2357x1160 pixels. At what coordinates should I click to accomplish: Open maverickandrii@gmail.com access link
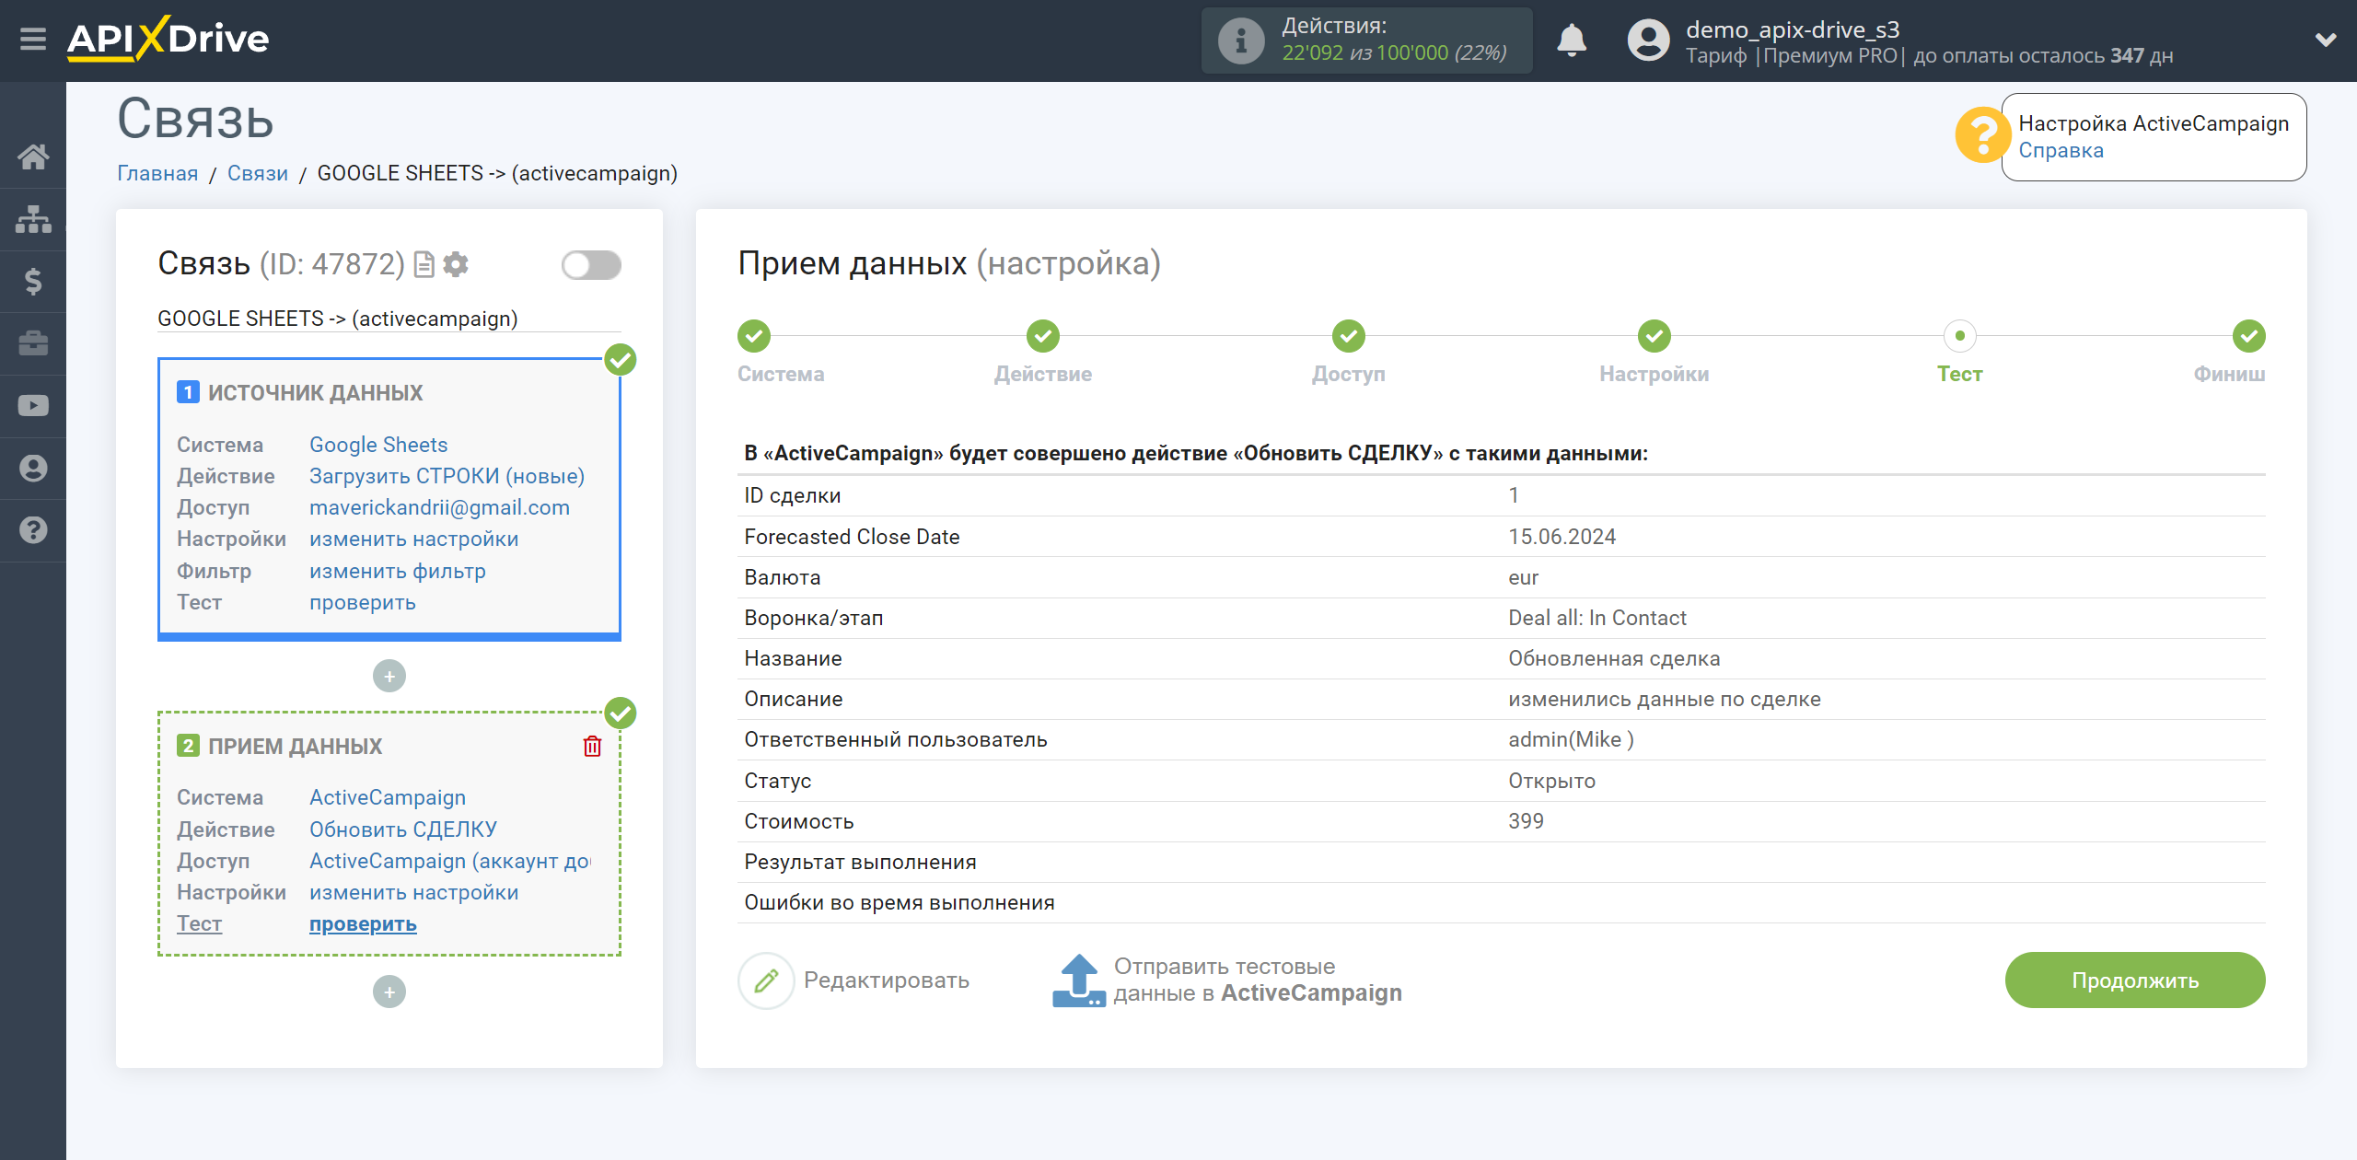[439, 508]
